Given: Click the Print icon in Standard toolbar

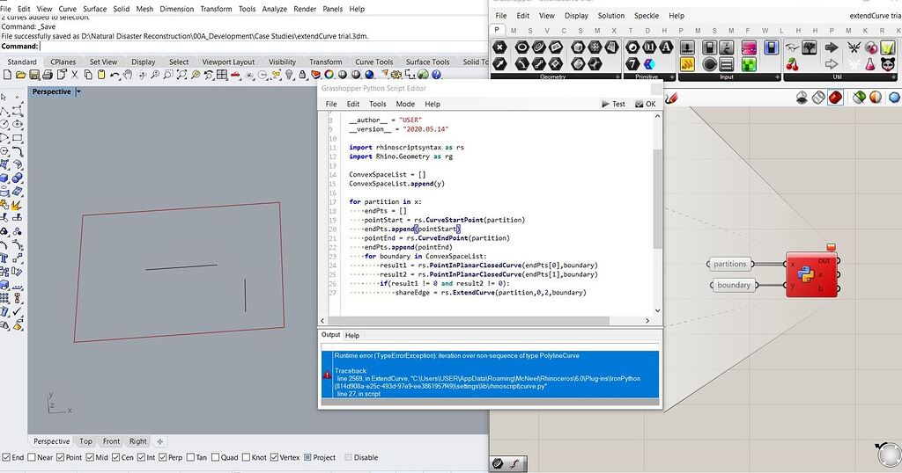Looking at the screenshot, I should pos(48,75).
